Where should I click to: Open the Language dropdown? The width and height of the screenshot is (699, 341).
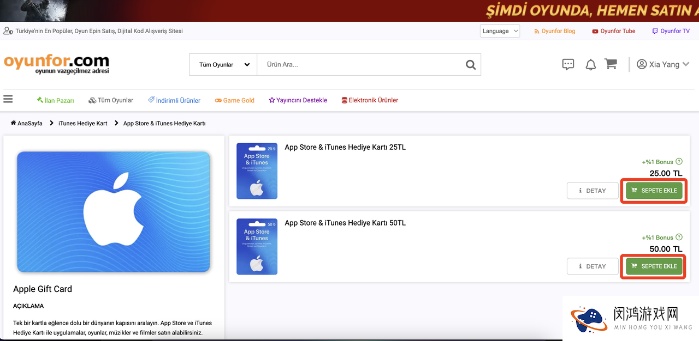tap(500, 31)
